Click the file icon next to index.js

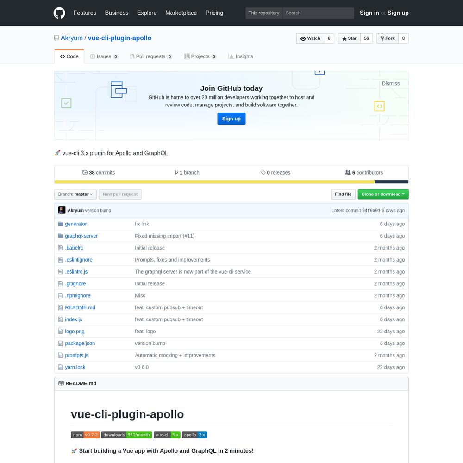point(60,319)
